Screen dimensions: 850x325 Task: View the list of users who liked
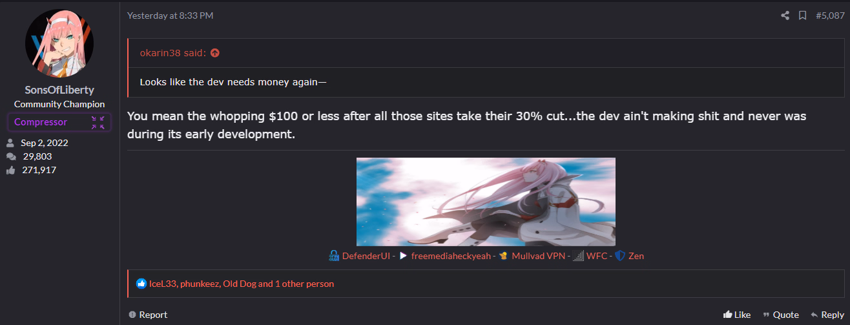pos(242,284)
